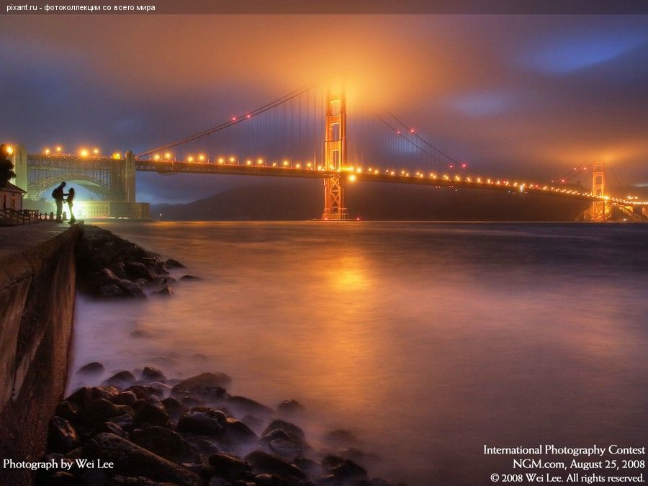Screen dimensions: 648x486
Task: Click the "International Photography Contest" text
Action: [564, 450]
